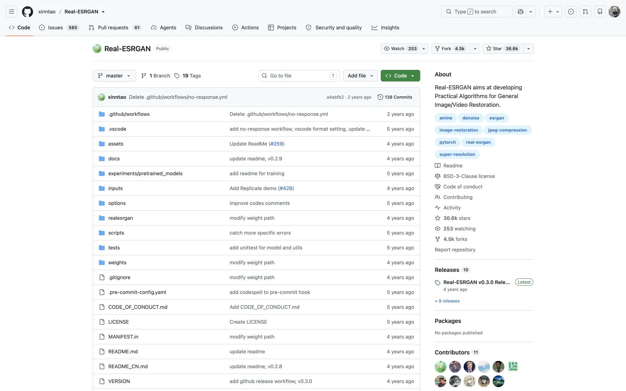Image resolution: width=626 pixels, height=391 pixels.
Task: Open the Projects tab
Action: pos(282,28)
